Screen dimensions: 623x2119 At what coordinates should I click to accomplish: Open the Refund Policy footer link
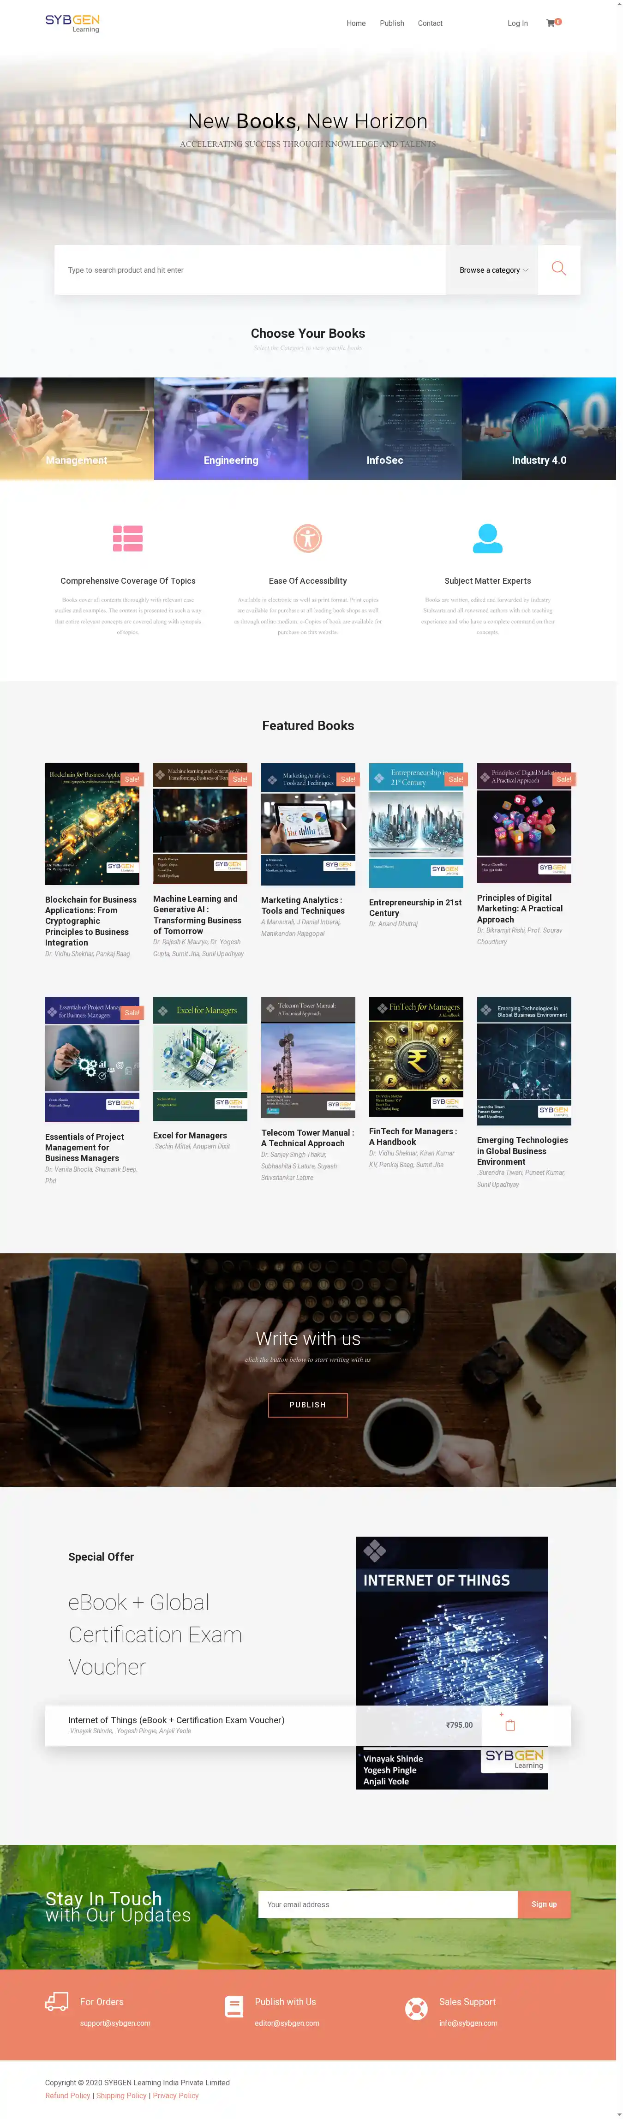tap(67, 2095)
